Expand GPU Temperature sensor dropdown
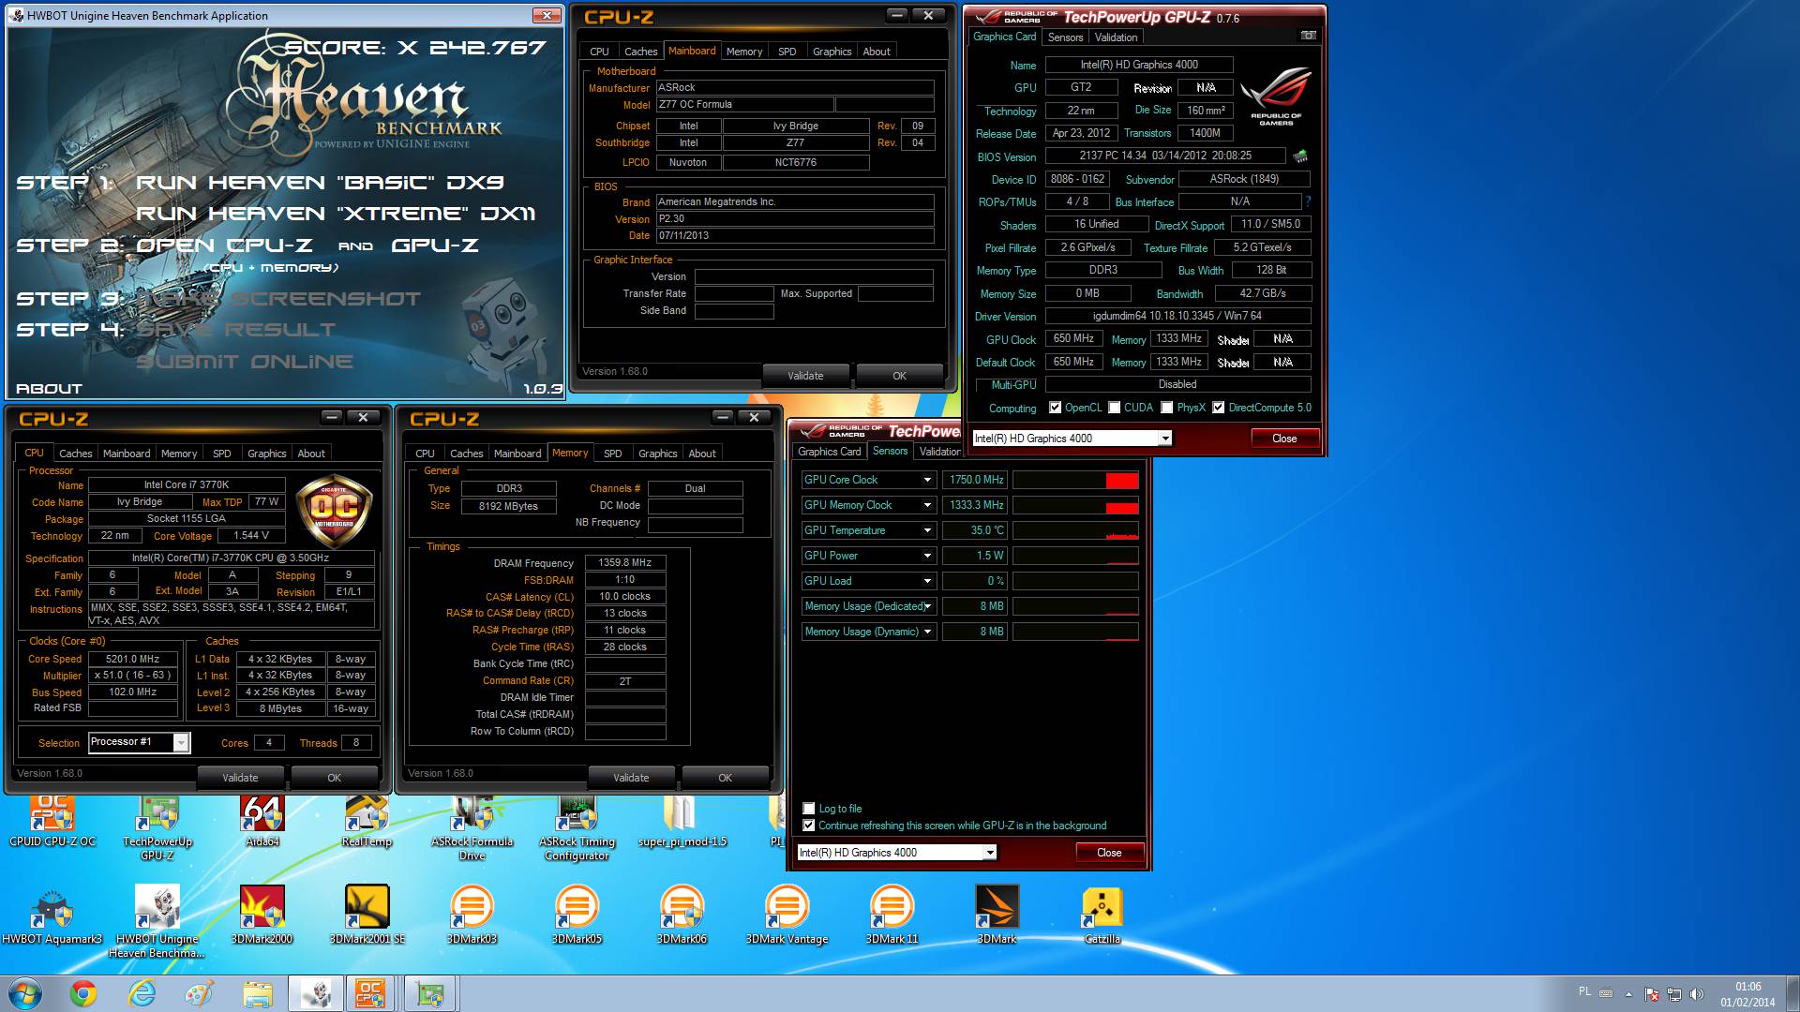This screenshot has height=1012, width=1800. pyautogui.click(x=927, y=530)
